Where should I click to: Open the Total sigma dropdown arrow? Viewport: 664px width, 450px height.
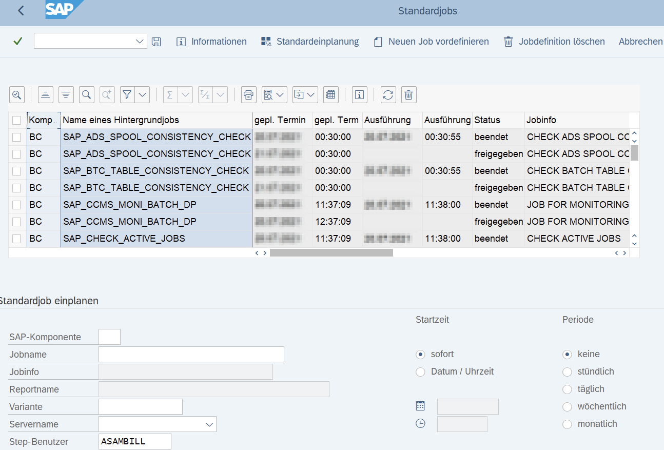[186, 94]
